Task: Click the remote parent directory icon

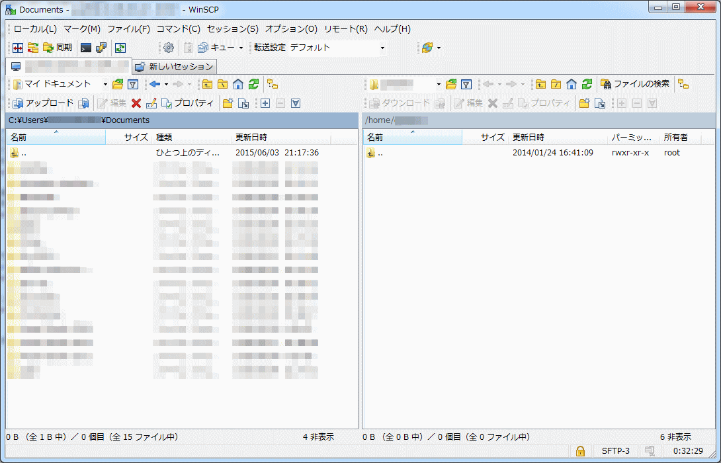Action: [541, 84]
